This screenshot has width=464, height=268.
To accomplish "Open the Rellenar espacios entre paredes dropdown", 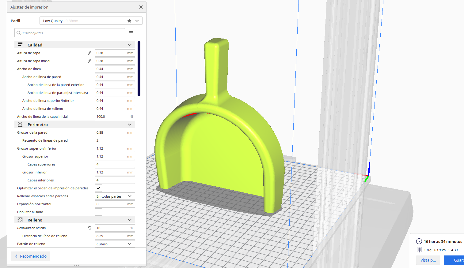I will coord(115,196).
